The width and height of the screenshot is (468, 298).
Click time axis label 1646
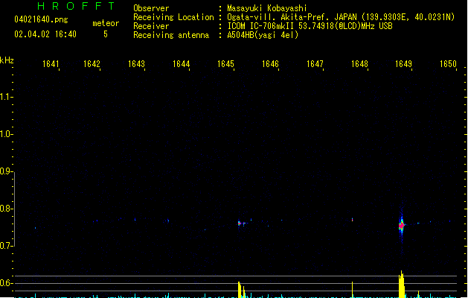[x=270, y=64]
